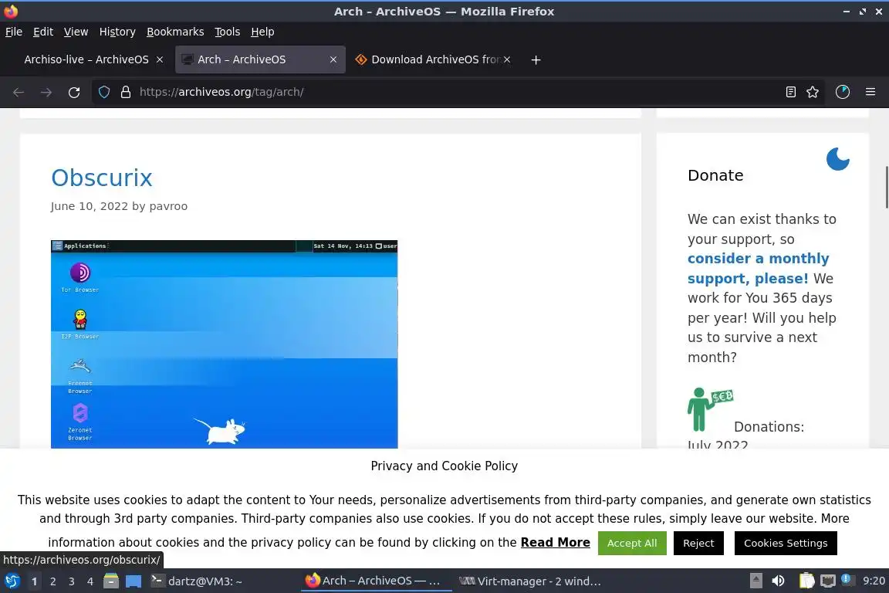Viewport: 889px width, 593px height.
Task: Open the File menu
Action: click(x=14, y=32)
